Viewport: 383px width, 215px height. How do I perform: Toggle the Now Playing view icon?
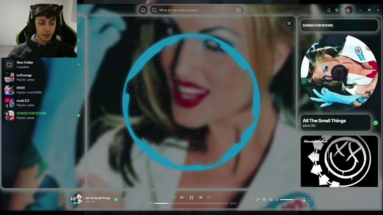click(251, 199)
